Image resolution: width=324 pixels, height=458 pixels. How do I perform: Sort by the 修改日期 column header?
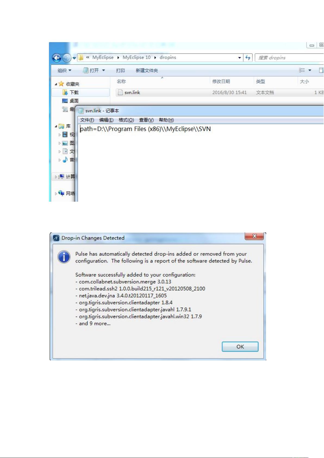click(x=221, y=81)
